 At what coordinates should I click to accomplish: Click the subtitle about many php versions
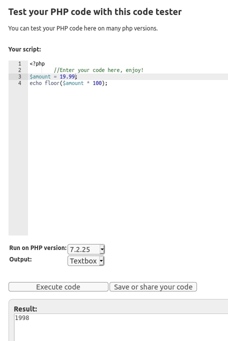click(x=83, y=28)
